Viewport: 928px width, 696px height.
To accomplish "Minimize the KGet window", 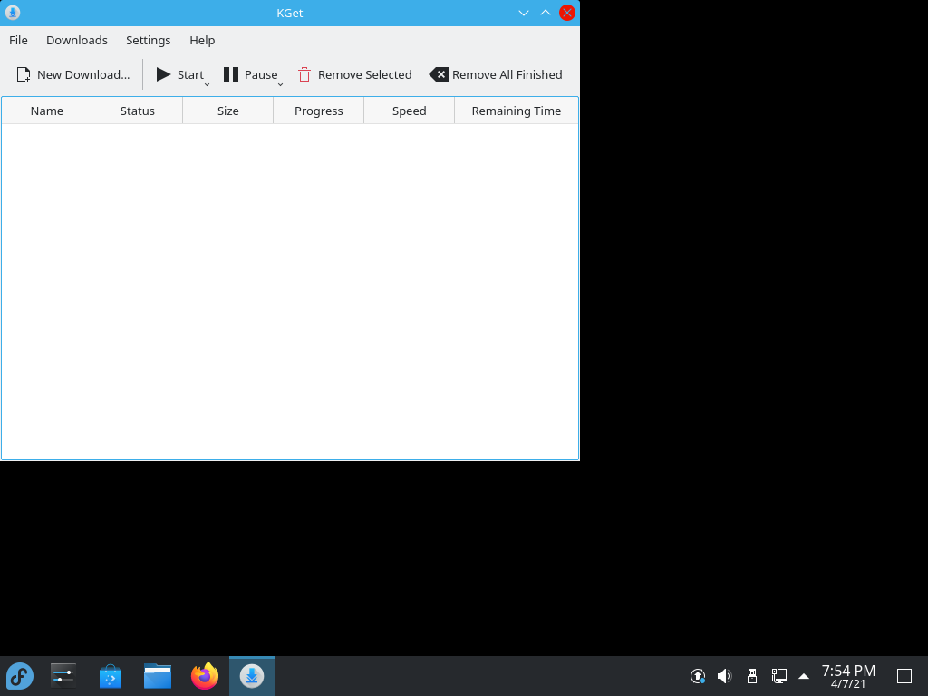I will point(524,13).
